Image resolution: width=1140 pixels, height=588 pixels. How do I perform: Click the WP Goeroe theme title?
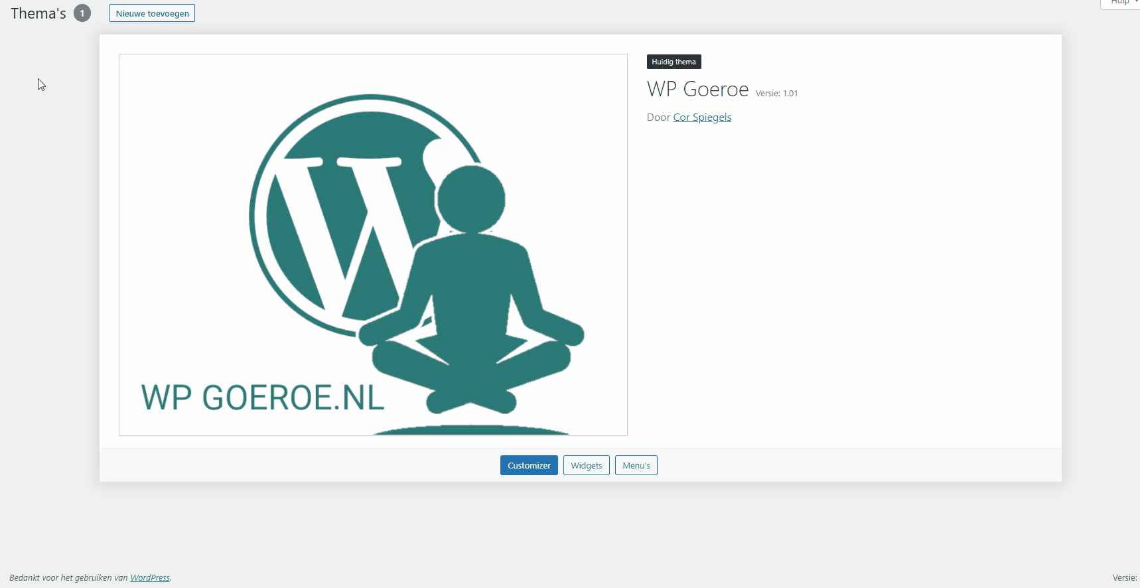point(697,90)
